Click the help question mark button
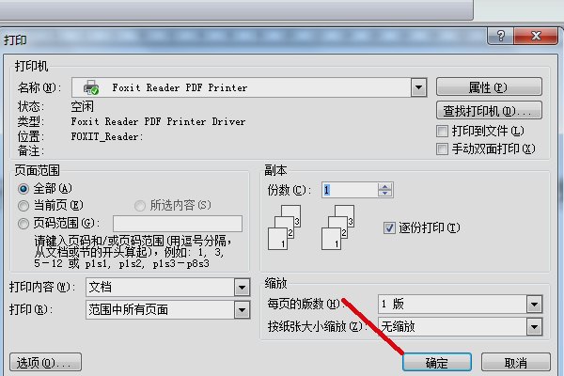 pos(501,36)
